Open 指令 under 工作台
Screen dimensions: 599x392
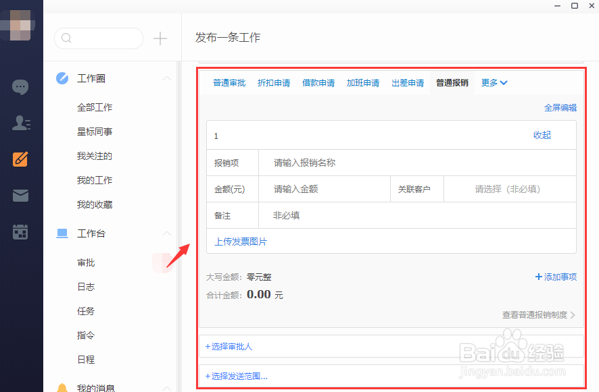[x=86, y=335]
